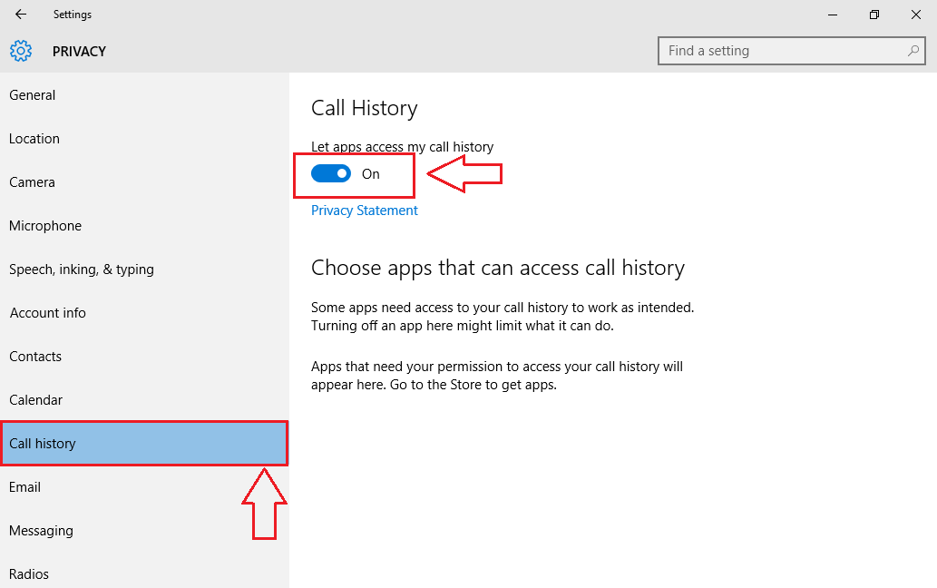Choose Contacts in the sidebar
Screen dimensions: 937x588
[144, 357]
